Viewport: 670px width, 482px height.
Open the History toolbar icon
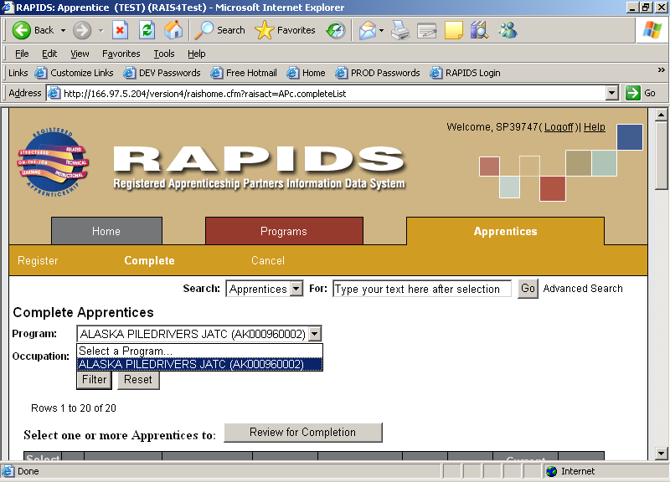click(x=336, y=31)
